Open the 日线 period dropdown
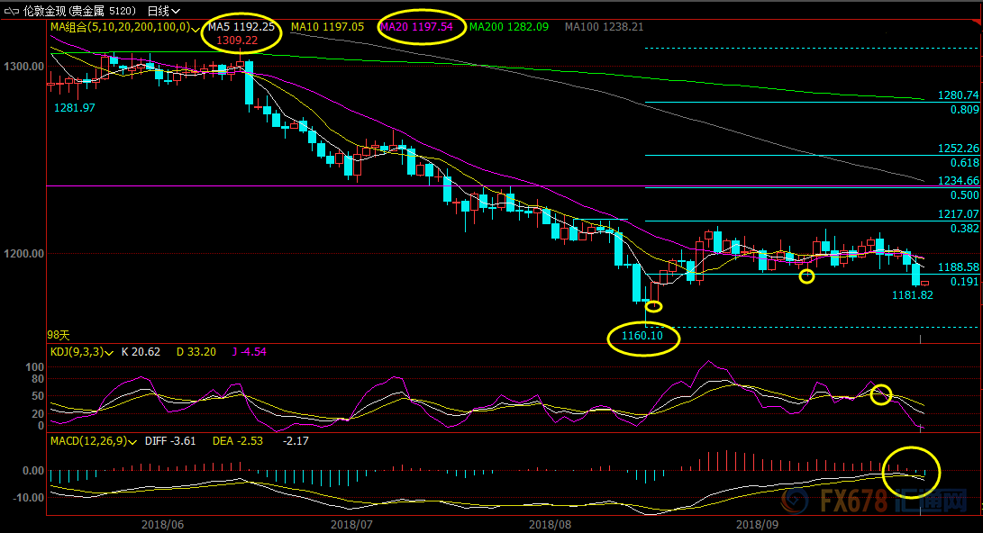Screen dimensions: 983x533 pyautogui.click(x=163, y=11)
